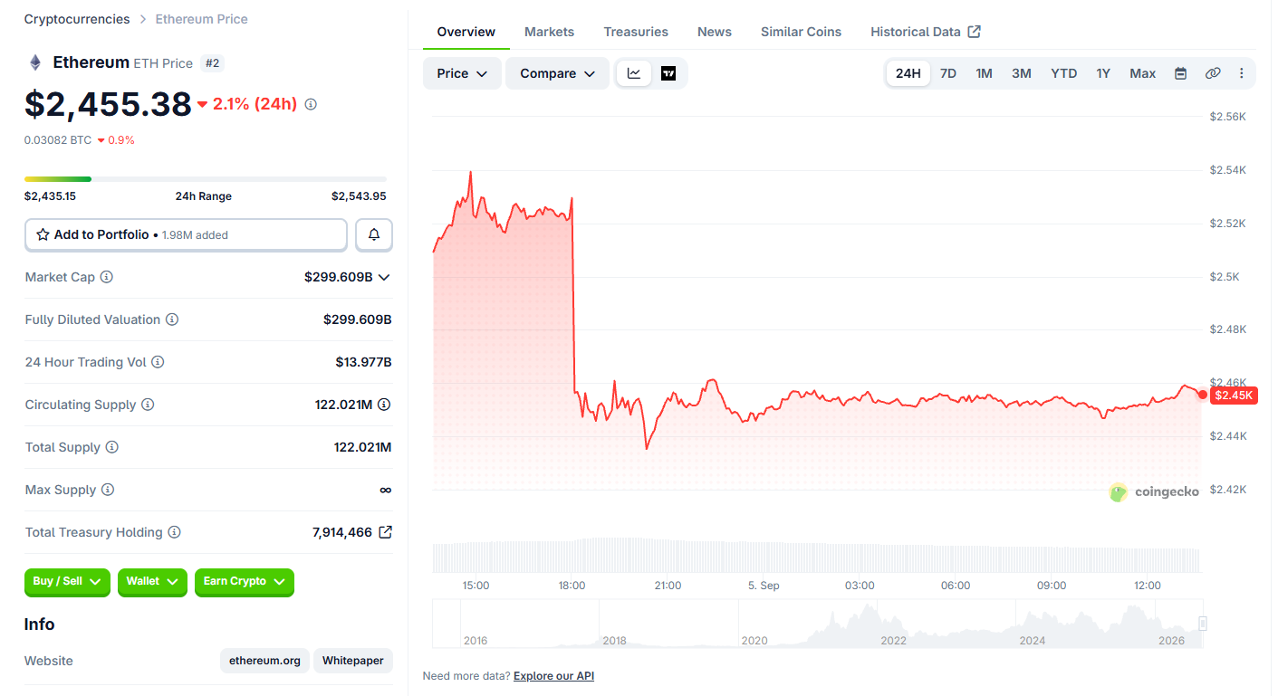This screenshot has width=1278, height=696.
Task: Click the navigator right range handle
Action: tap(1203, 624)
